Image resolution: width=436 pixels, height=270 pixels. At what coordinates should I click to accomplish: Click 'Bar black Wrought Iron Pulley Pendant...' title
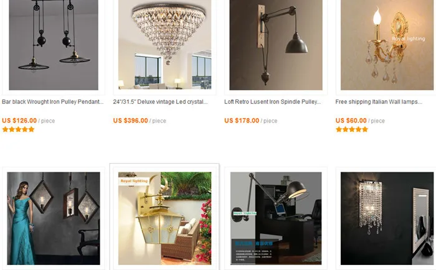[52, 102]
